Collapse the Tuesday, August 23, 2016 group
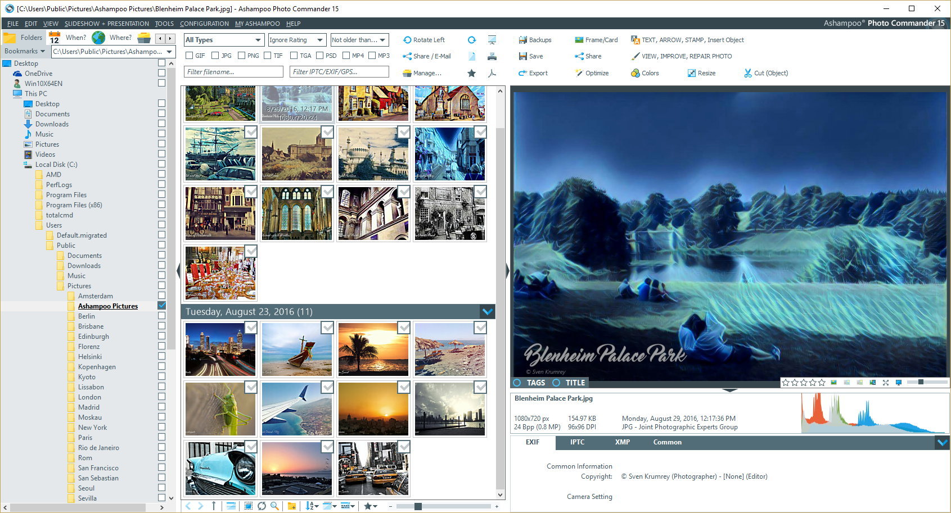Screen dimensions: 951x513 487,311
